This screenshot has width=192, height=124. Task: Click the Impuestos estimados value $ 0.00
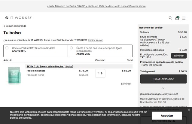coord(183,50)
